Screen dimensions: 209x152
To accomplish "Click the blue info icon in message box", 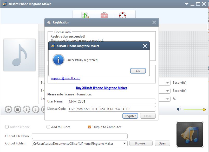I will pyautogui.click(x=58, y=60).
